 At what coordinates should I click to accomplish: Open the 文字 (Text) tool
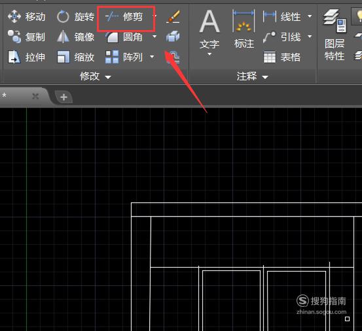click(x=209, y=29)
